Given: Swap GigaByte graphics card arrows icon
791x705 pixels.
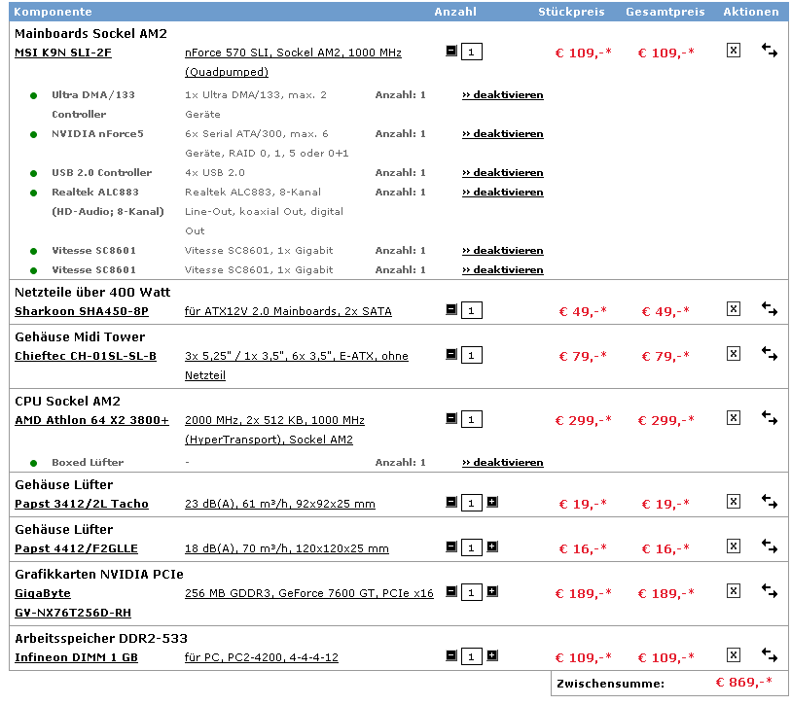Looking at the screenshot, I should point(770,591).
